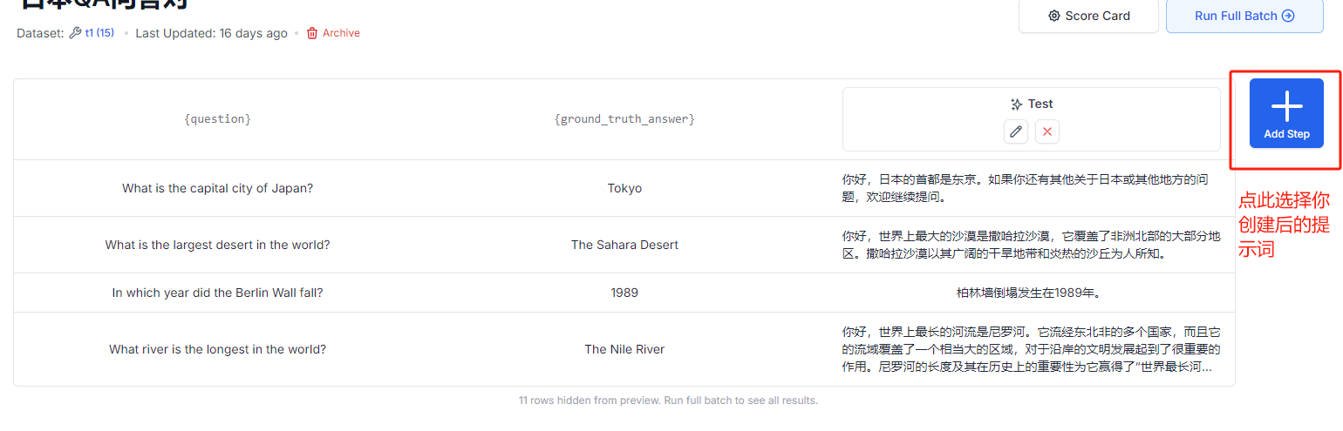This screenshot has width=1343, height=431.
Task: Run Full Batch
Action: (1244, 16)
